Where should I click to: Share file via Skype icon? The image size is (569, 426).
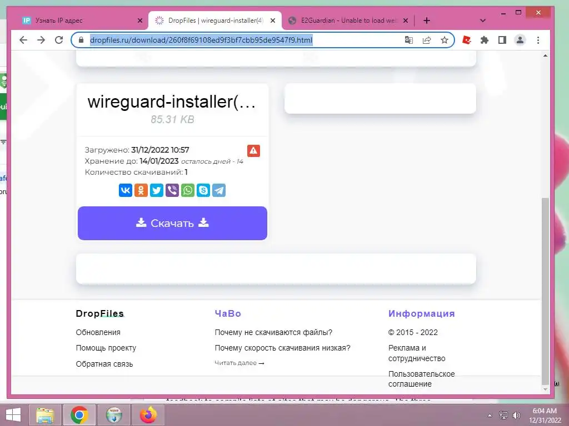point(203,190)
